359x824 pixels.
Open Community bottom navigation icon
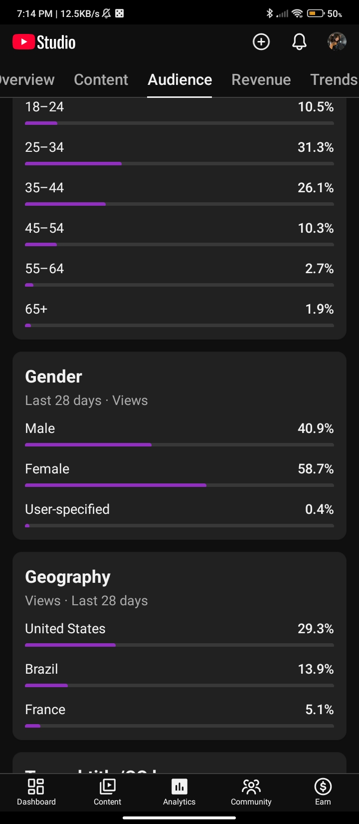[251, 793]
